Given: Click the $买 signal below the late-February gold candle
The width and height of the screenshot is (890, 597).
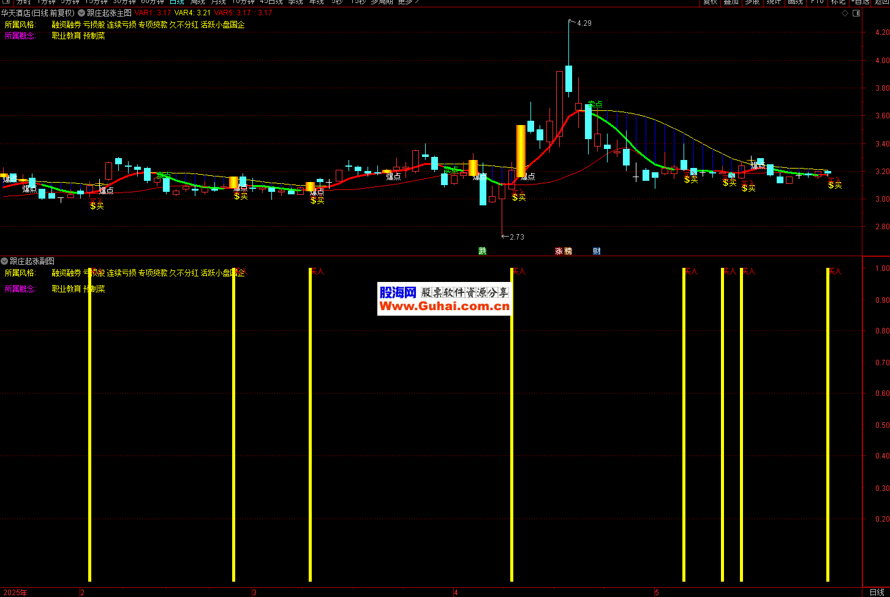Looking at the screenshot, I should [x=241, y=196].
